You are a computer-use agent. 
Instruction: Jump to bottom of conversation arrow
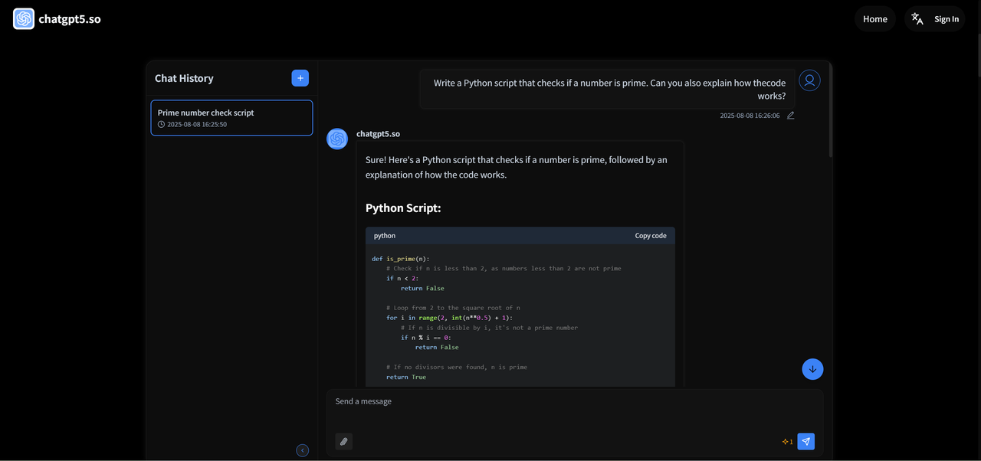tap(812, 369)
